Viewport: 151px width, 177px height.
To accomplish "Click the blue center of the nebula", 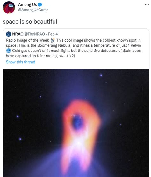I will click(x=77, y=122).
